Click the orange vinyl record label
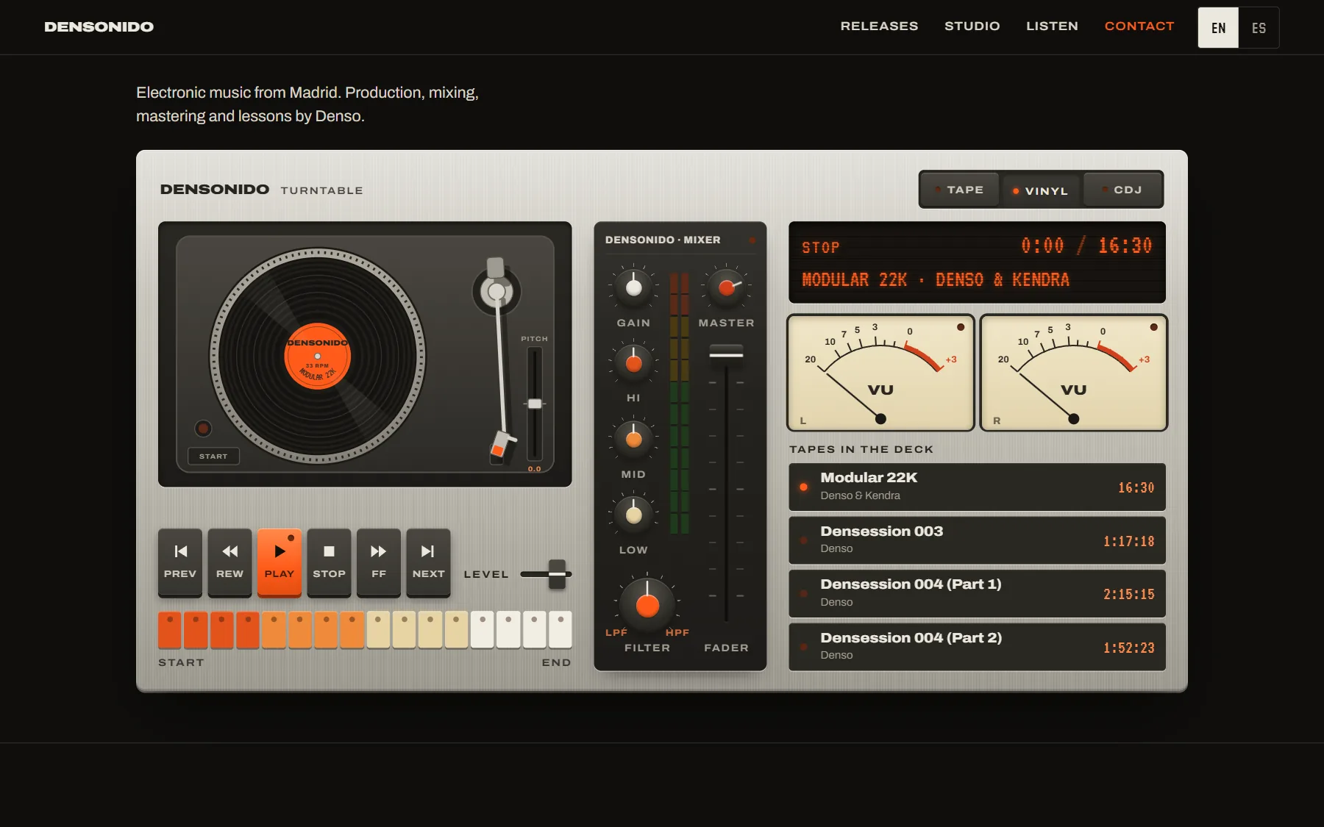Screen dimensions: 1324x827 318,357
